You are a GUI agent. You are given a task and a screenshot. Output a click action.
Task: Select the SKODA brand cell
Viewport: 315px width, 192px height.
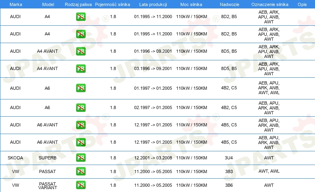15,158
